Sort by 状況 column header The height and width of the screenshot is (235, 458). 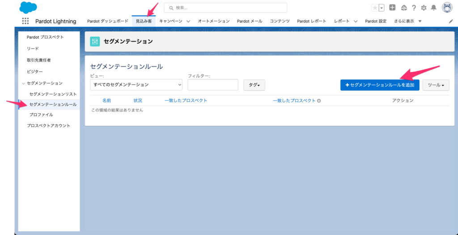point(138,101)
